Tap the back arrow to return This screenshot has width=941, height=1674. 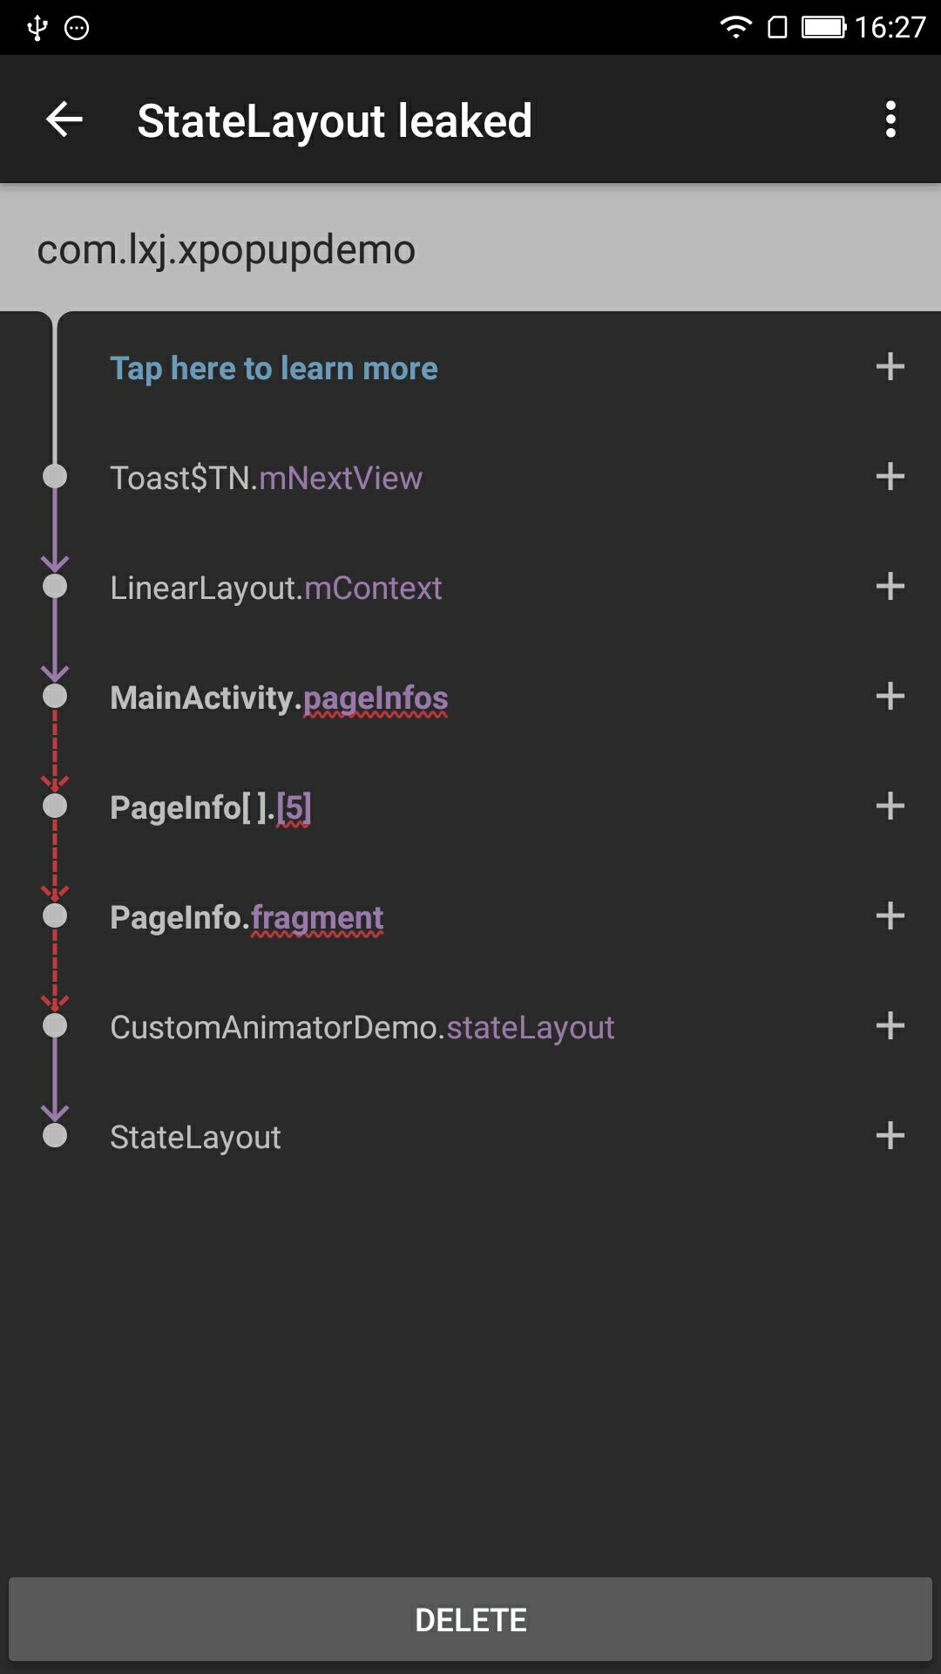pos(62,119)
